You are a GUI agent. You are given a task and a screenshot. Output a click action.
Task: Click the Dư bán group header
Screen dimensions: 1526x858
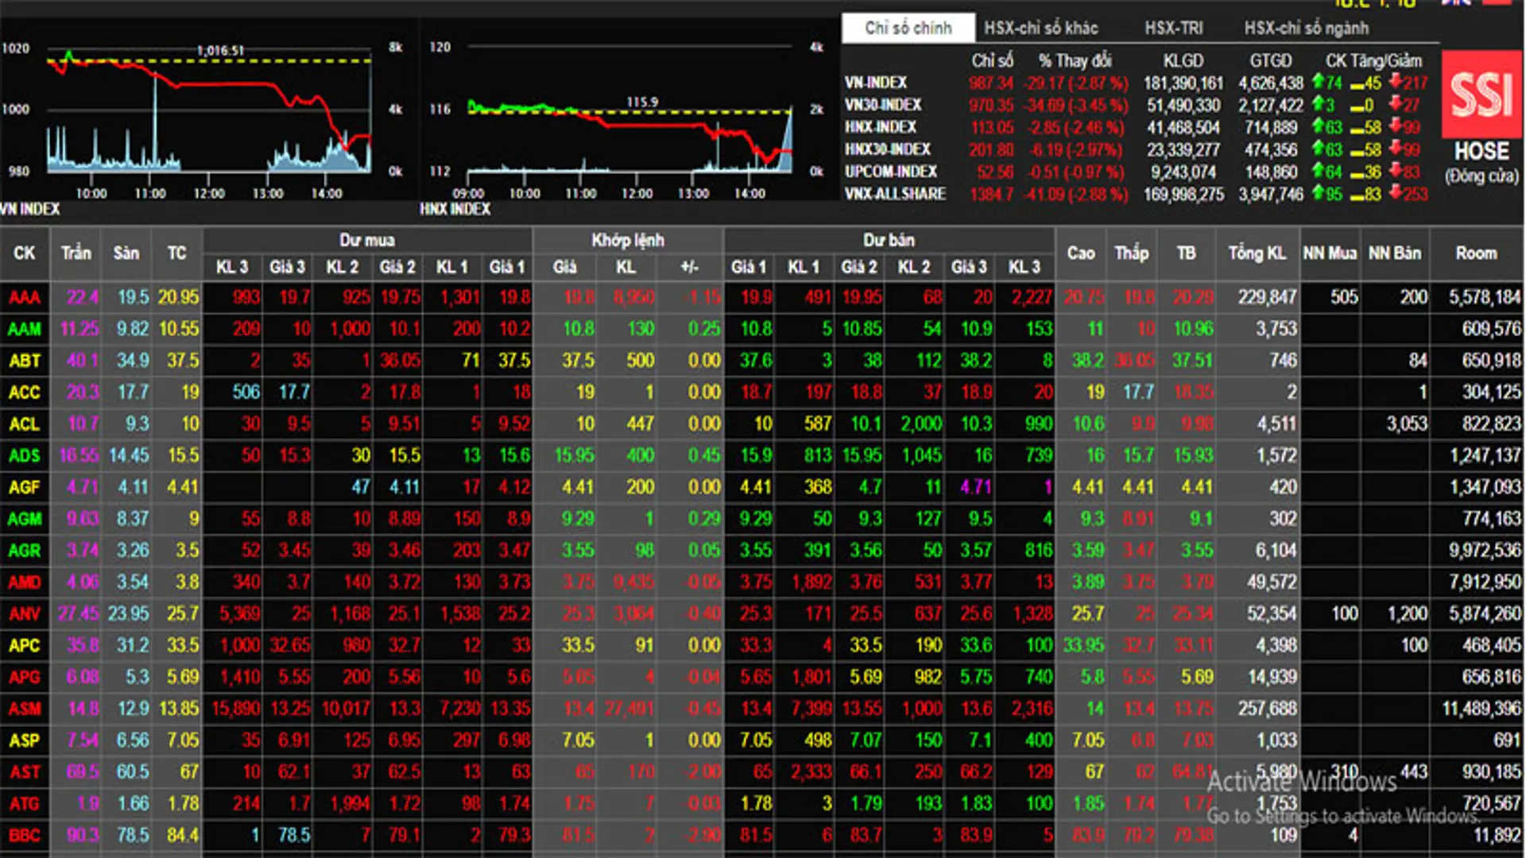889,240
